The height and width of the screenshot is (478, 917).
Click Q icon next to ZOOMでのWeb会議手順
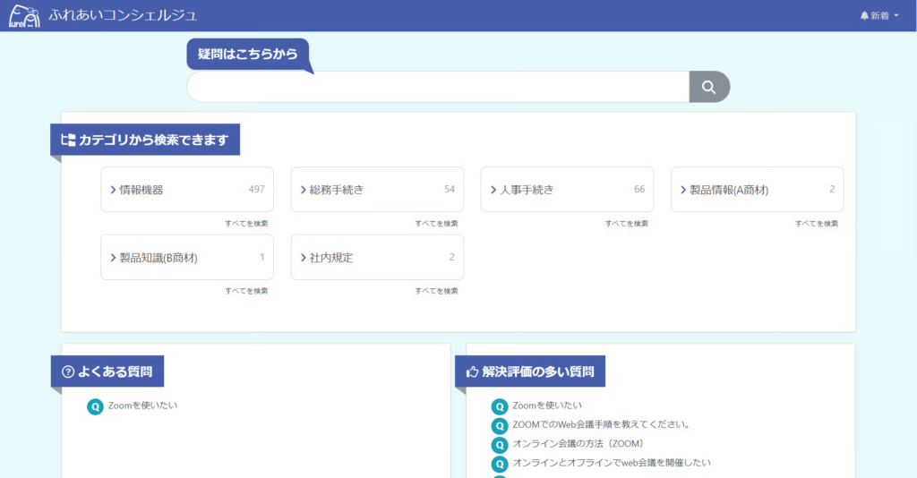[500, 425]
